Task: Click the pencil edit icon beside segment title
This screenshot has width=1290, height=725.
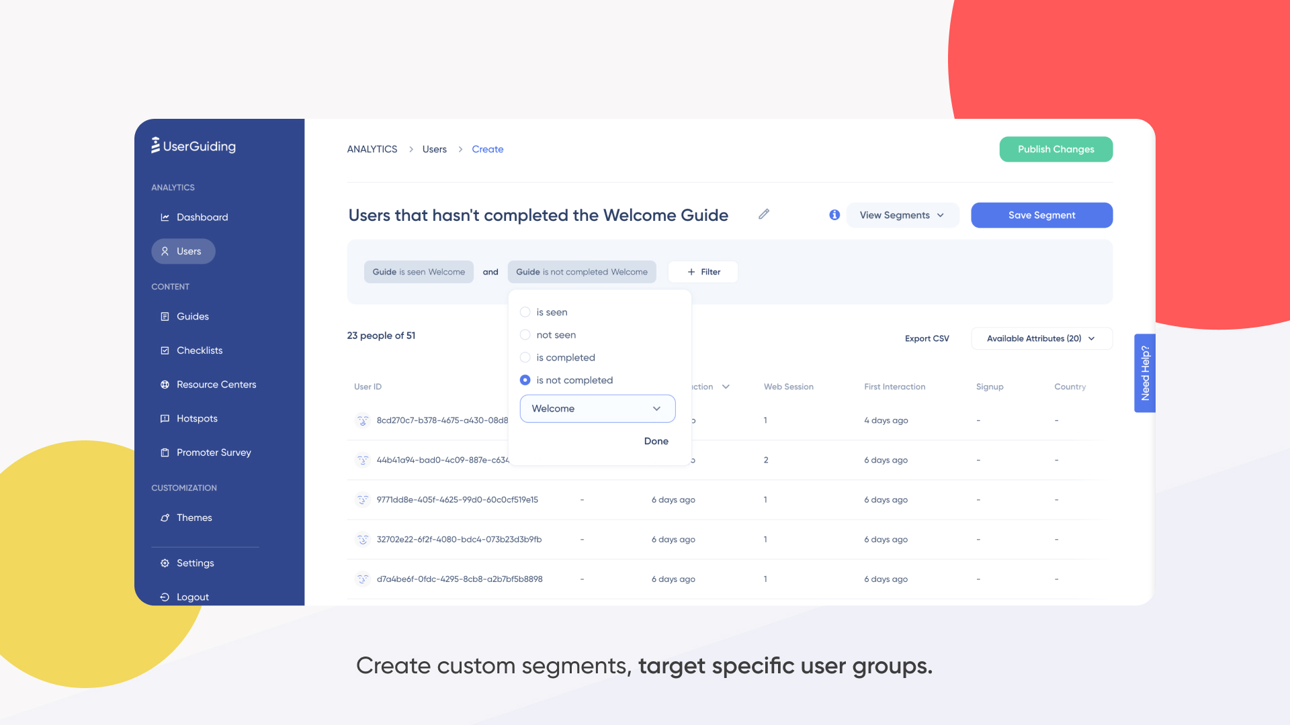Action: tap(764, 214)
